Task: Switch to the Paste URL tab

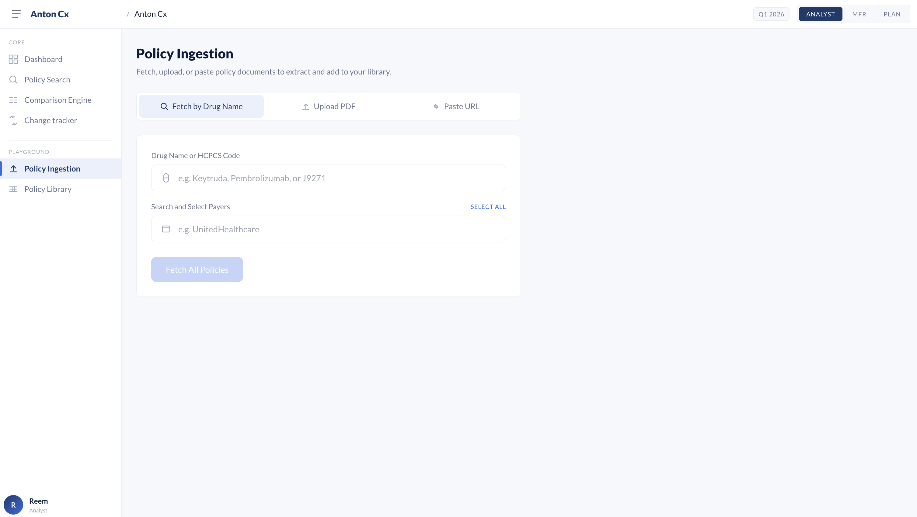Action: [x=456, y=106]
